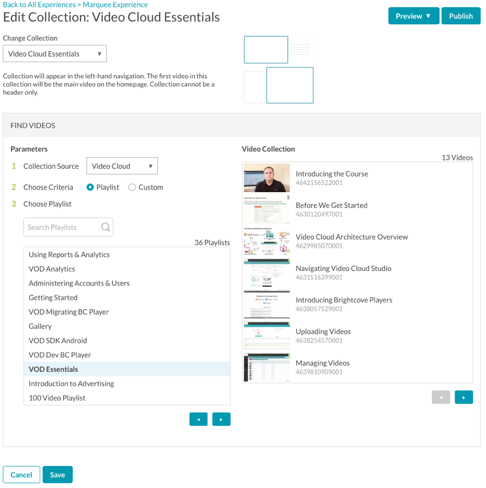Click the 13 Videos count label
Viewport: 486px width, 488px height.
pos(457,158)
